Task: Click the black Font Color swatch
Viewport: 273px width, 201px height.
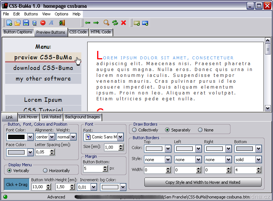Action: (x=16, y=137)
